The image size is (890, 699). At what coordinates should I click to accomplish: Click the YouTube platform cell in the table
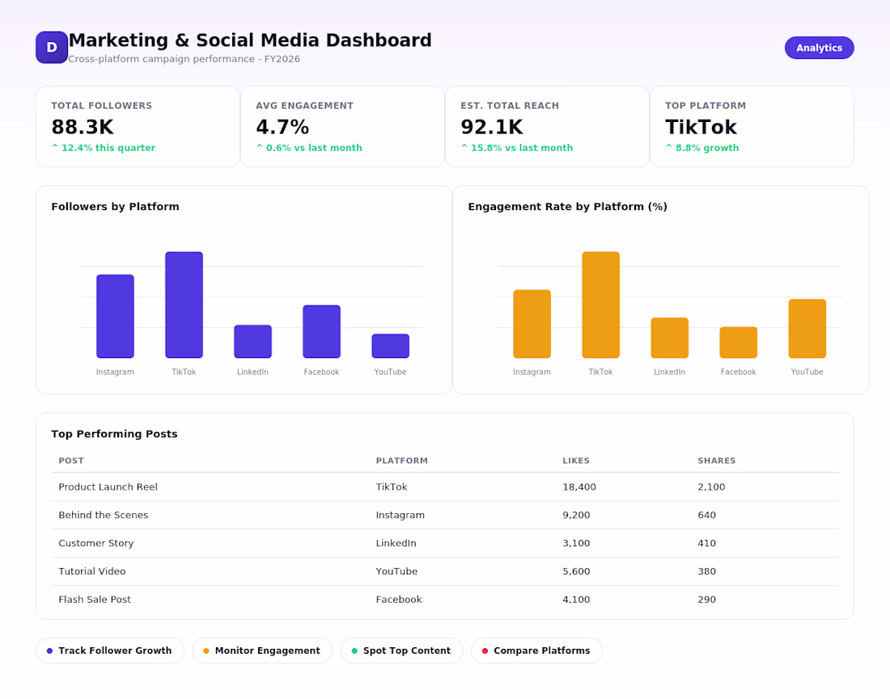[x=396, y=571]
